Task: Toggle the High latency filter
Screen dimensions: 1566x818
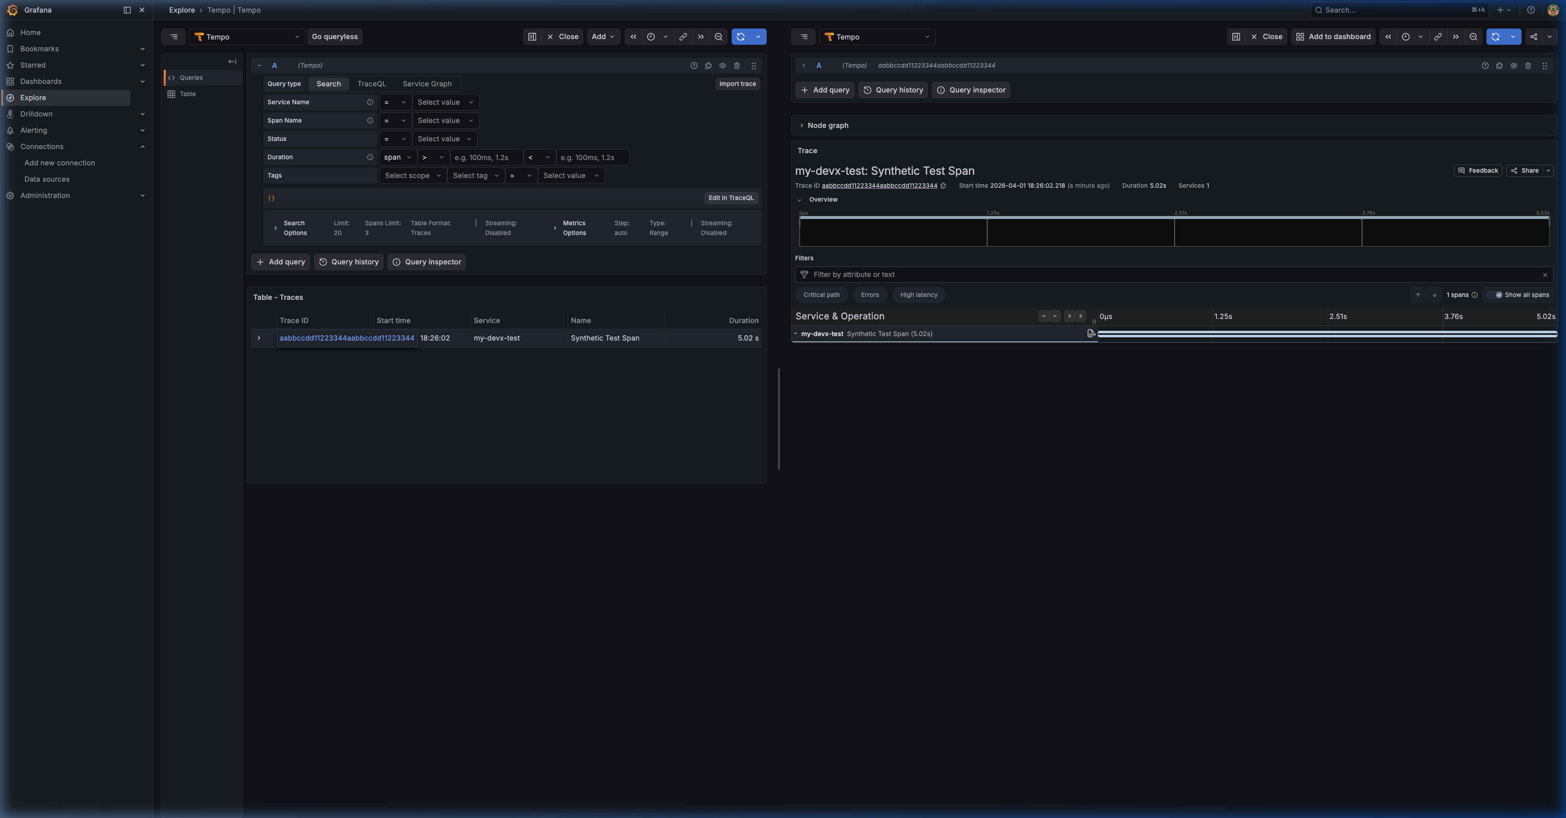Action: pos(918,295)
